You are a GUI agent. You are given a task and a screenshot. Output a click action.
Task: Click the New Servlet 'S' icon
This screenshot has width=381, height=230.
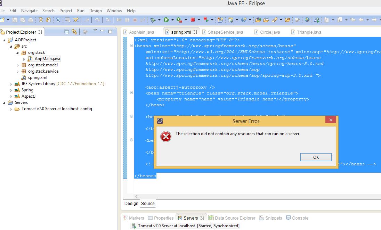[x=244, y=20]
